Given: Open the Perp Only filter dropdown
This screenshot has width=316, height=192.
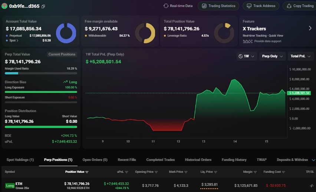Looking at the screenshot, I should [273, 56].
